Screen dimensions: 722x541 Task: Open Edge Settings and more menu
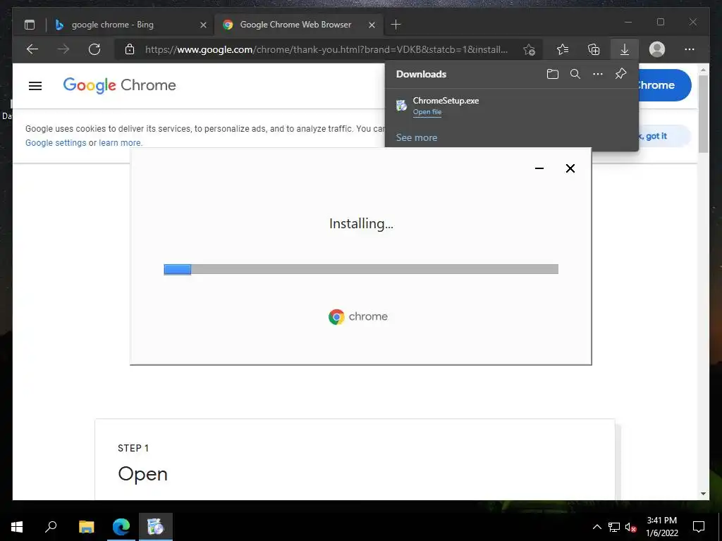click(x=690, y=49)
